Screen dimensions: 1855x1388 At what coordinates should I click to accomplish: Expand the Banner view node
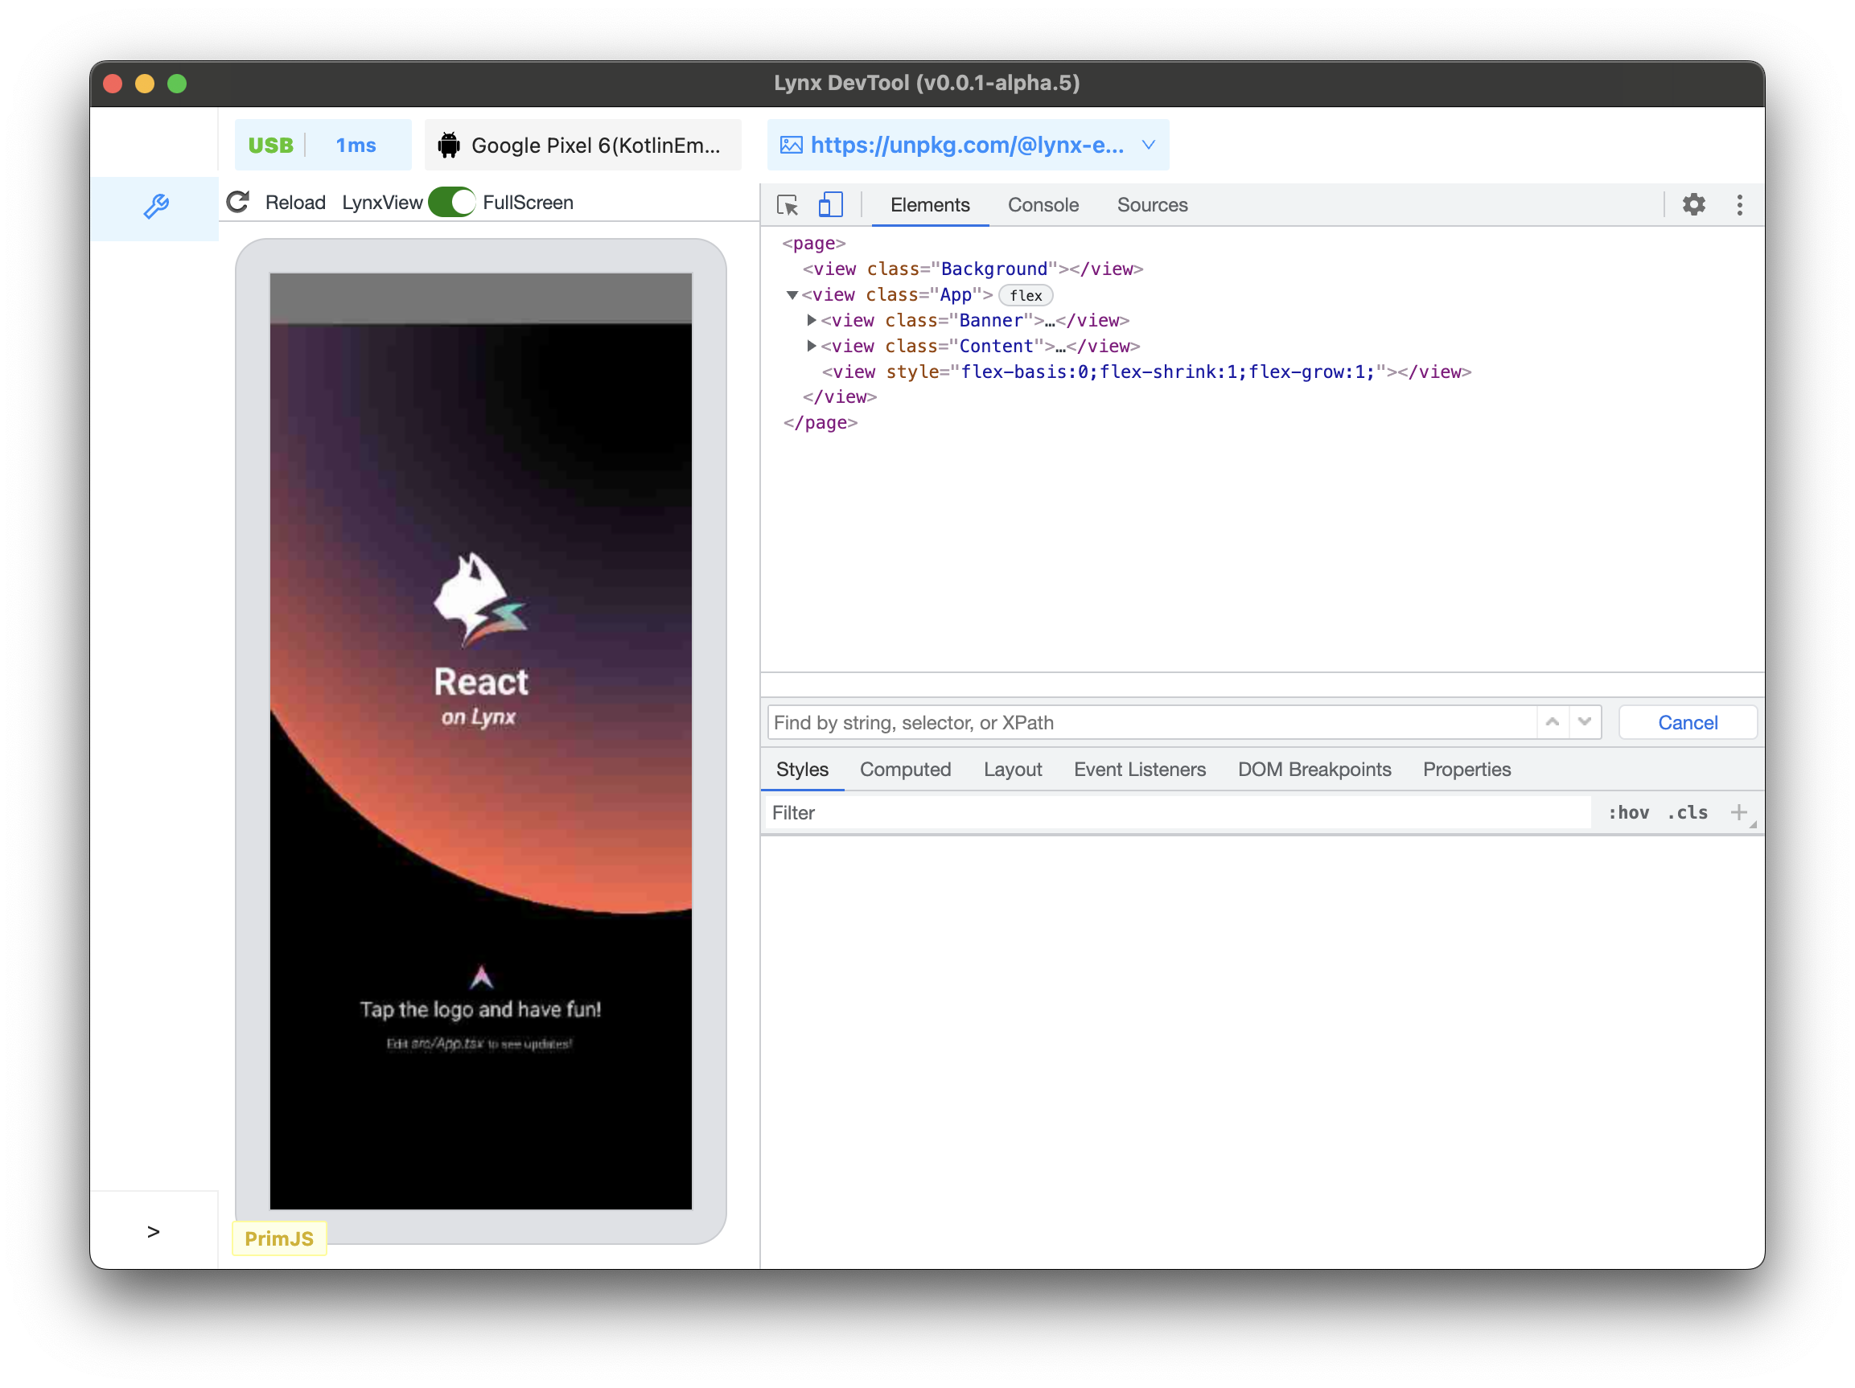(811, 320)
